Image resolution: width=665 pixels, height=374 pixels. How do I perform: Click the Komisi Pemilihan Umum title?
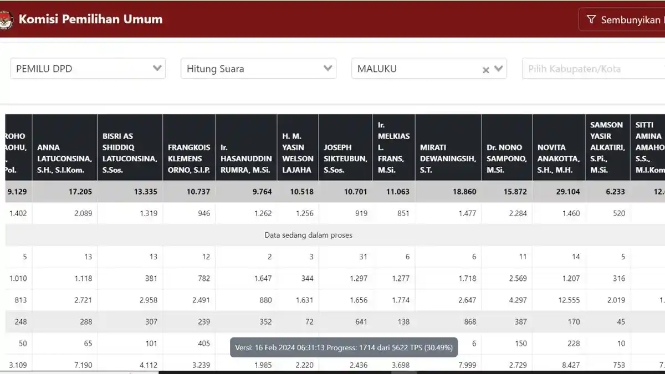coord(90,19)
